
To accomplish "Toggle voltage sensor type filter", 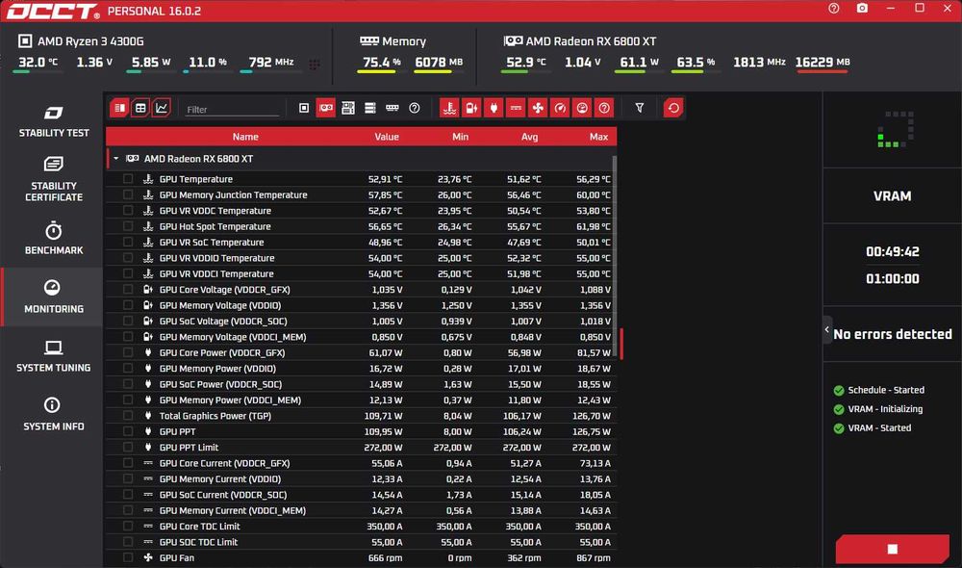I will click(471, 108).
